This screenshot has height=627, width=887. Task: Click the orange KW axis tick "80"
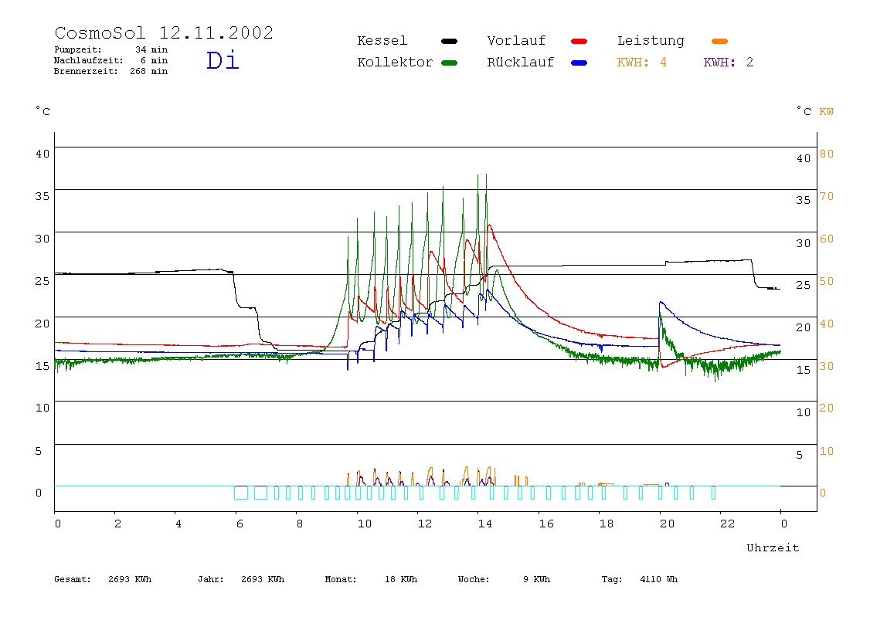coord(827,154)
